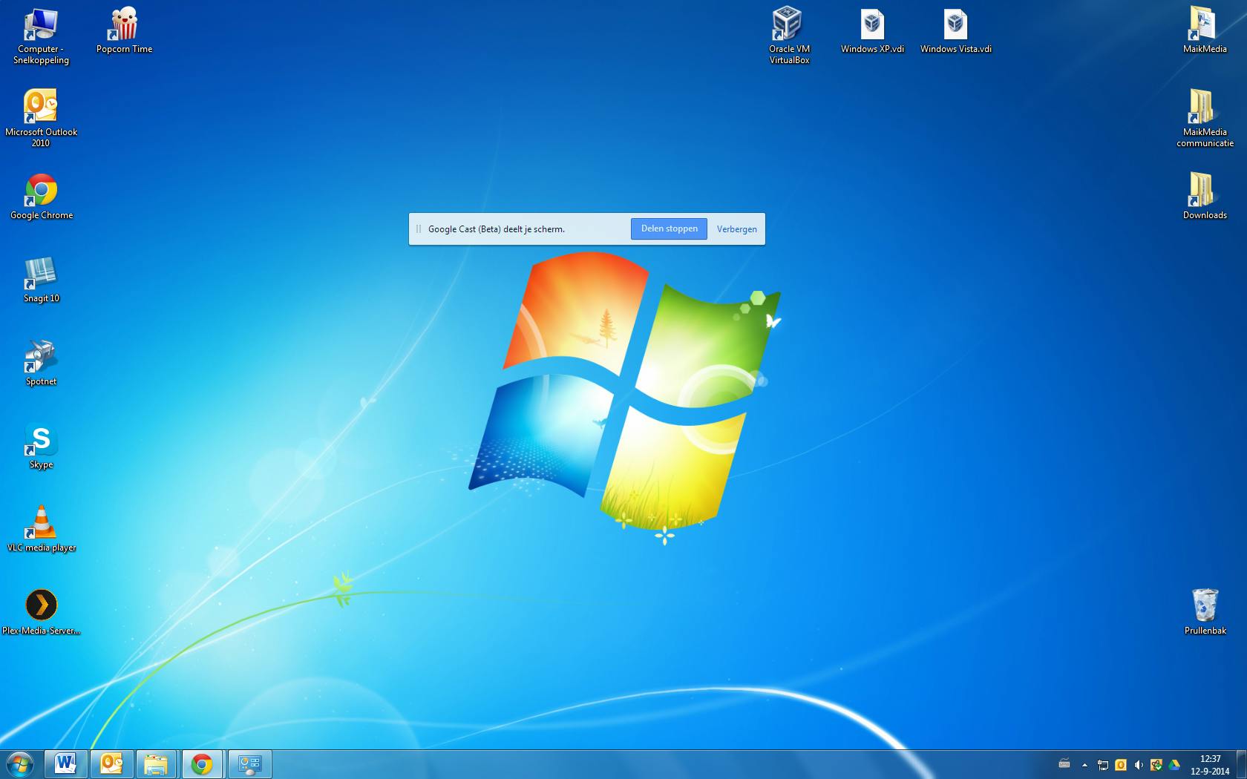Viewport: 1247px width, 779px height.
Task: Select the VLC media player desktop icon
Action: pyautogui.click(x=42, y=530)
